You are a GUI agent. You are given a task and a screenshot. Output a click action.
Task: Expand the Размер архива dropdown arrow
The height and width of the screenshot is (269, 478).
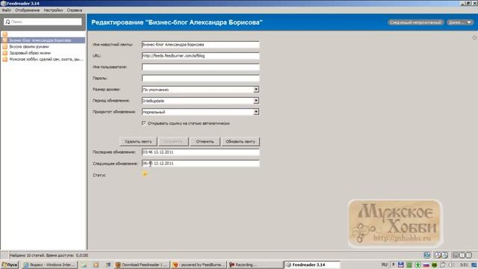pyautogui.click(x=256, y=90)
